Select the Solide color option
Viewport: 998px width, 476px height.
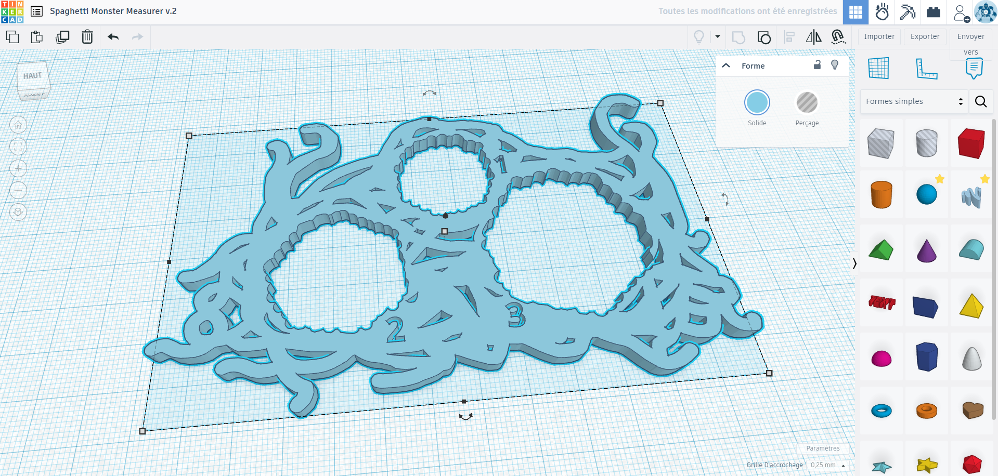point(757,102)
